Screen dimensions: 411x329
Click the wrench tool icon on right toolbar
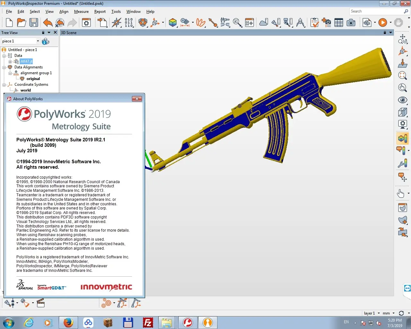pyautogui.click(x=403, y=164)
